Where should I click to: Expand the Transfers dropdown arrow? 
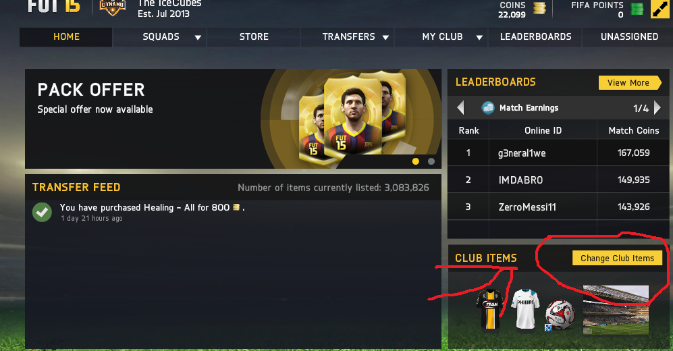[x=385, y=37]
